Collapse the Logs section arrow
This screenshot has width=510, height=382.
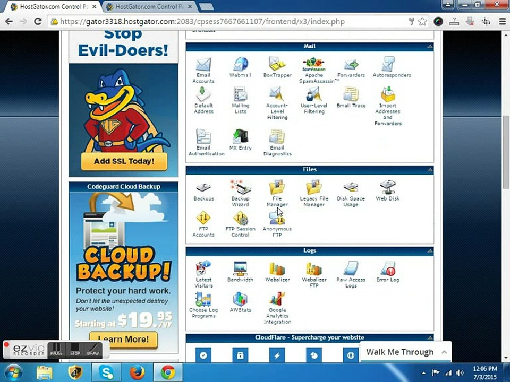(x=430, y=251)
